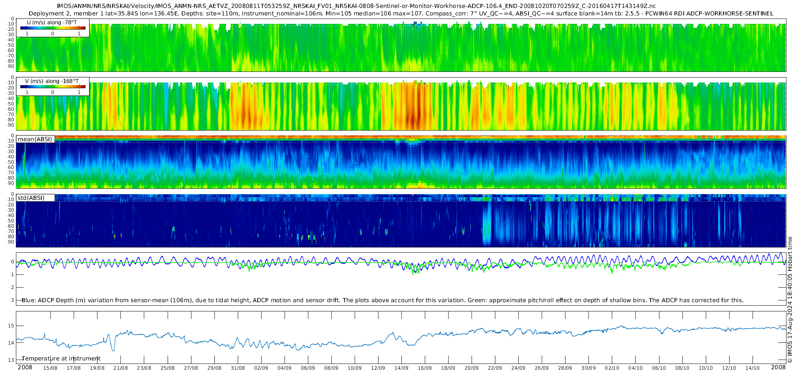Viewport: 794px width, 375px height.
Task: Select the 'Deployment 2, member 1' subtitle line
Action: [401, 13]
